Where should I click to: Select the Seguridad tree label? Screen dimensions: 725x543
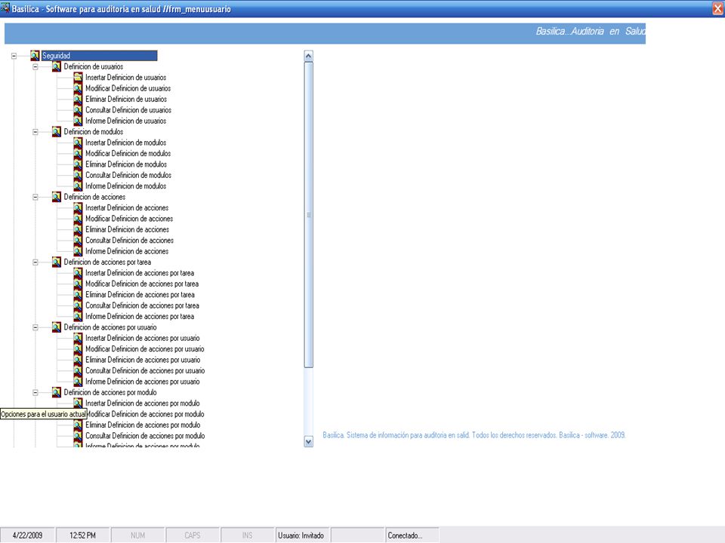(x=100, y=56)
